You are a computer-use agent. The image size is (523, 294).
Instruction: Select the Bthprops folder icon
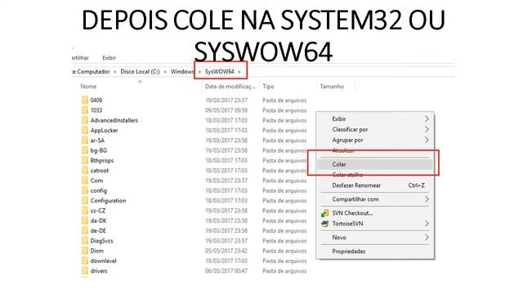click(x=85, y=160)
